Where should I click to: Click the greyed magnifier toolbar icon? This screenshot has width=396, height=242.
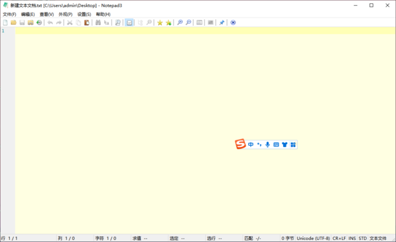(x=149, y=22)
